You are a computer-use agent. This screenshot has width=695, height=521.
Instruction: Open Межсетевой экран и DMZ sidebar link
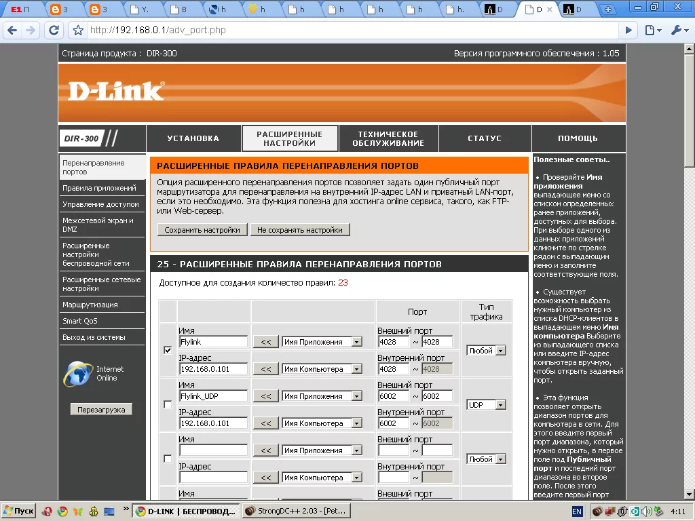[98, 225]
